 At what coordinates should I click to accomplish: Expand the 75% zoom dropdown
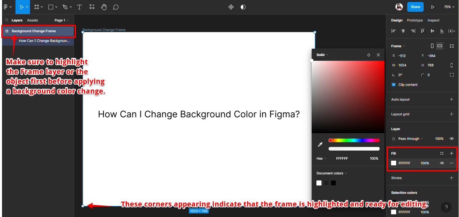[x=449, y=7]
